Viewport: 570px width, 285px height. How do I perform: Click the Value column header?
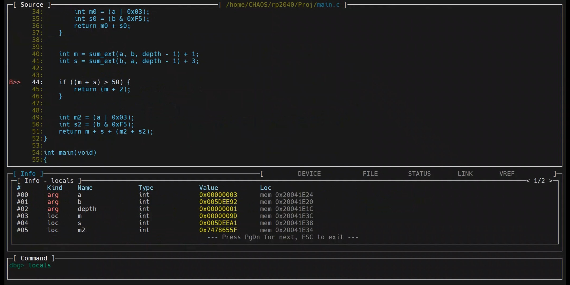pos(208,188)
